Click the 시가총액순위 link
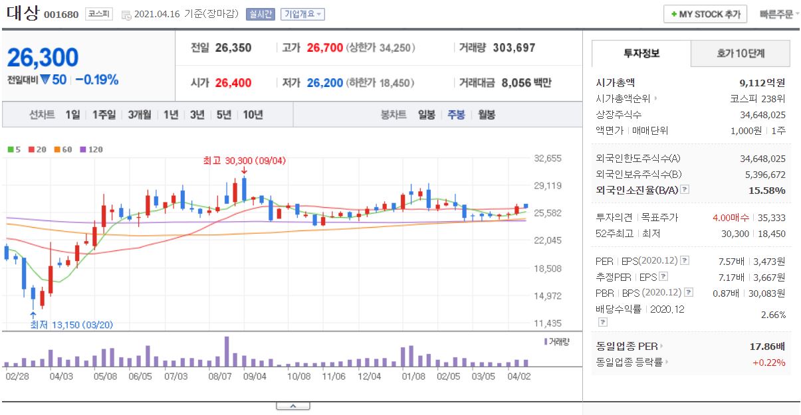The height and width of the screenshot is (415, 801). [x=624, y=99]
